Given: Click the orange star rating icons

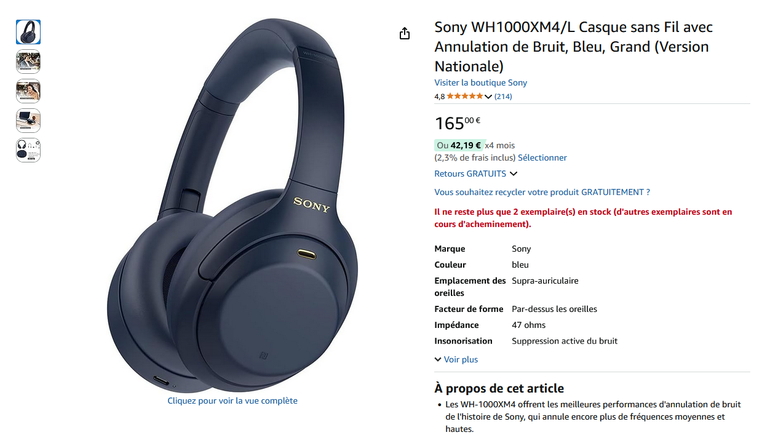Looking at the screenshot, I should click(x=465, y=96).
